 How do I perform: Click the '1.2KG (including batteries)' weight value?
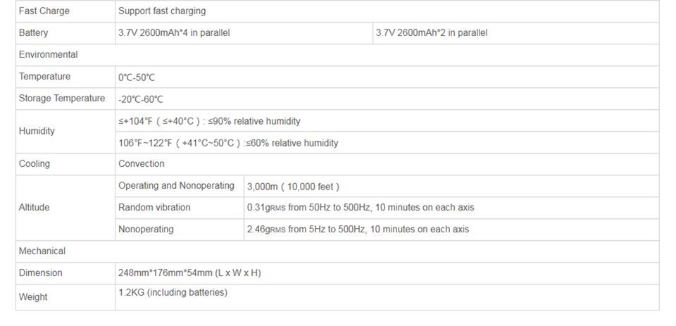173,292
